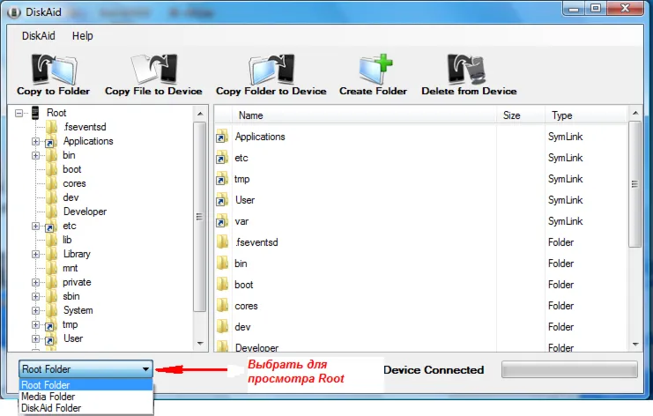Click the file list vertical scrollbar thumb
The image size is (653, 416).
point(634,184)
